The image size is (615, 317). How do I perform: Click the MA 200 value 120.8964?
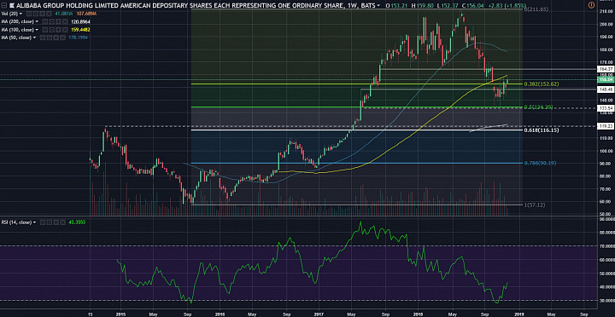click(80, 21)
